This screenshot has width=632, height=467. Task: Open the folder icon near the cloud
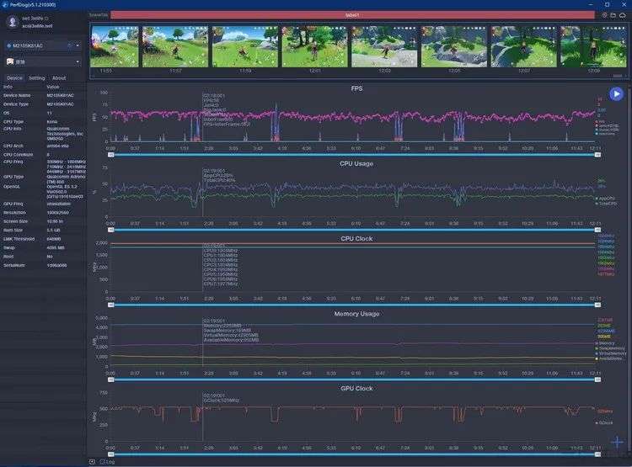(613, 15)
